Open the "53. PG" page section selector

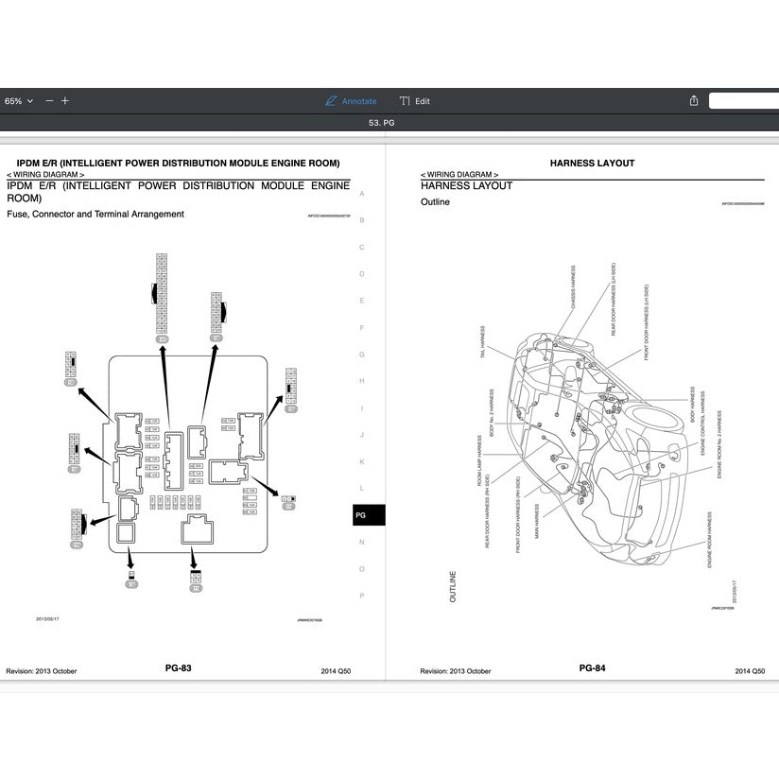pos(383,122)
